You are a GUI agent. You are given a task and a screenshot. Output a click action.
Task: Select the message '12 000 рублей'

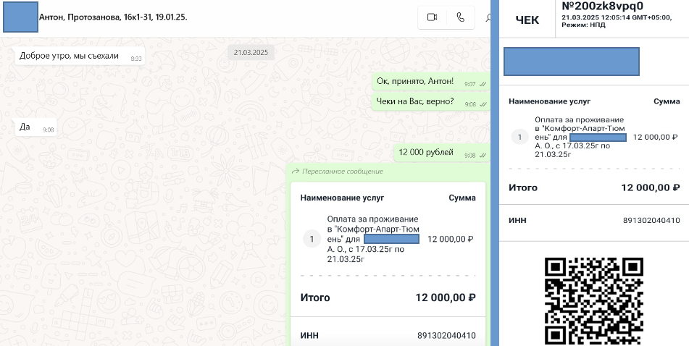tap(442, 153)
